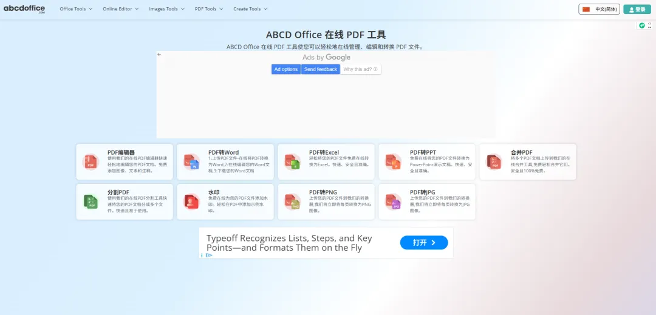Image resolution: width=656 pixels, height=315 pixels.
Task: Click the Ads by Google label
Action: click(326, 57)
